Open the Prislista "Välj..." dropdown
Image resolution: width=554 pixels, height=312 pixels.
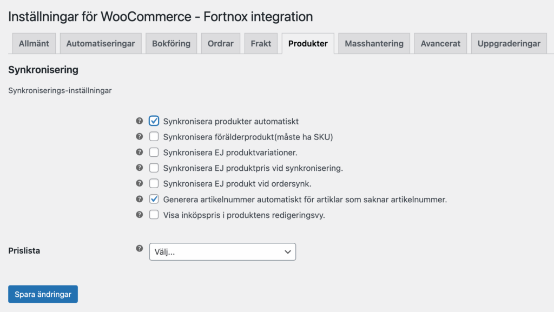pos(222,251)
